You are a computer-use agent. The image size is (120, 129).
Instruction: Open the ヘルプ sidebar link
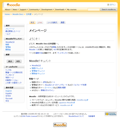point(8,34)
